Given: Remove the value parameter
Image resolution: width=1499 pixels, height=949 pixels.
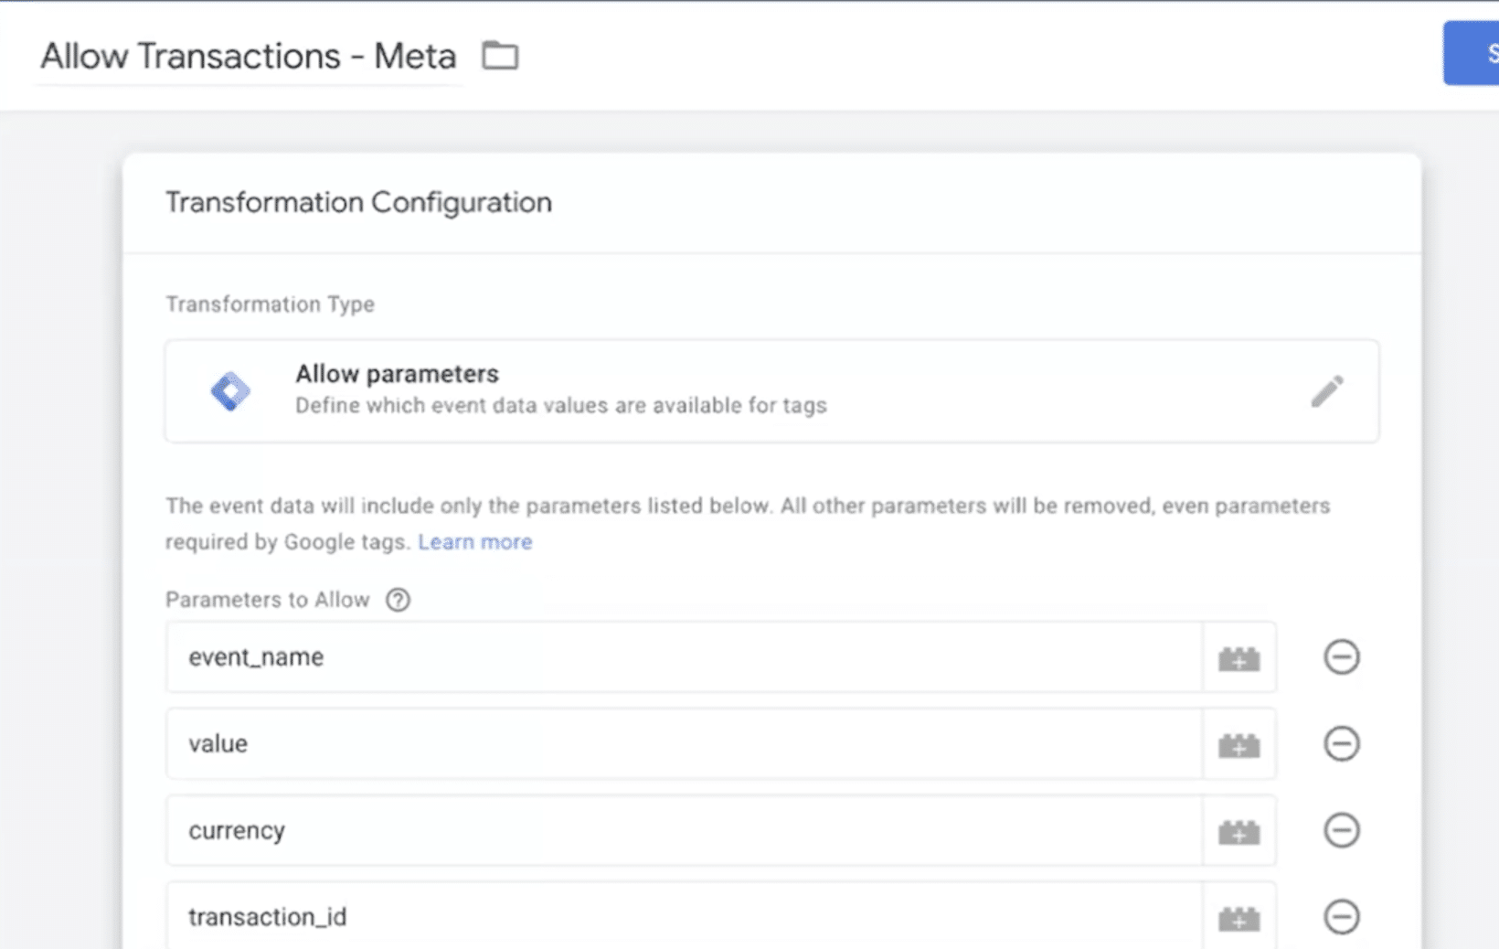Looking at the screenshot, I should point(1341,743).
